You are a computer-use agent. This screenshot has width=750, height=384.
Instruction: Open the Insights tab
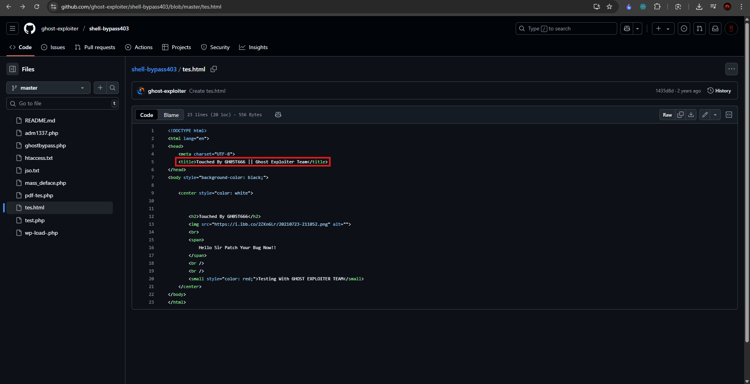[x=254, y=47]
